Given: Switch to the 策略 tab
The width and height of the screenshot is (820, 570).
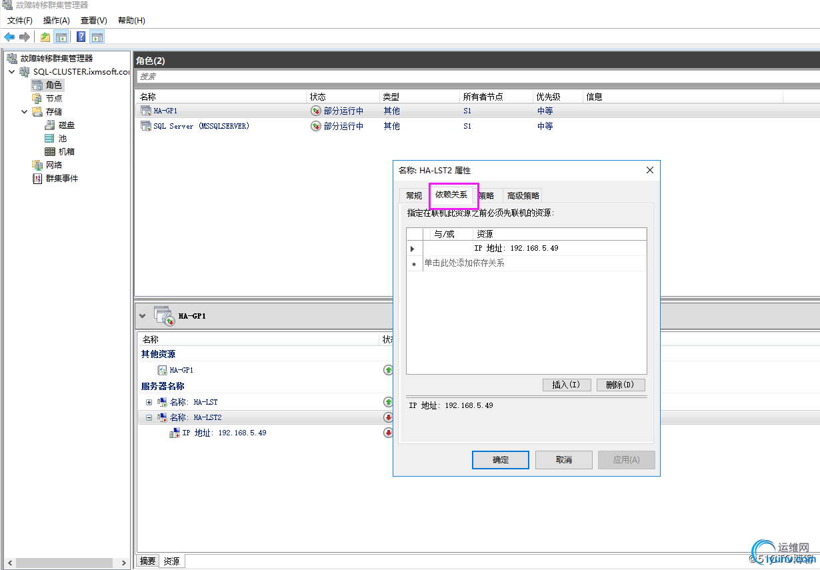Looking at the screenshot, I should click(487, 195).
